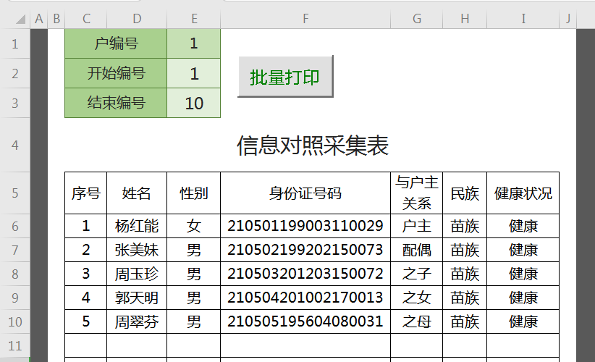
Task: Select column B header
Action: pyautogui.click(x=56, y=19)
